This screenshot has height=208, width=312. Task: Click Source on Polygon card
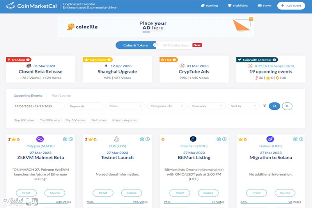55,193
